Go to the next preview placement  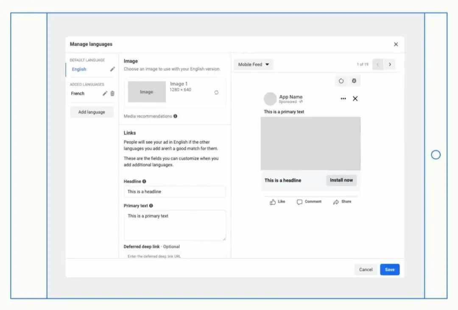point(390,64)
